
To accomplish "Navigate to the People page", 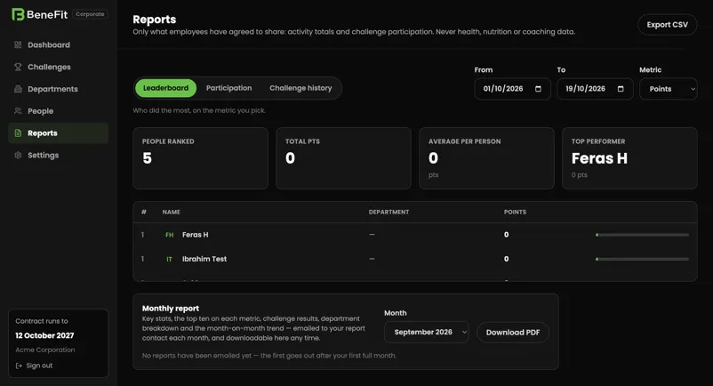I will click(x=58, y=111).
